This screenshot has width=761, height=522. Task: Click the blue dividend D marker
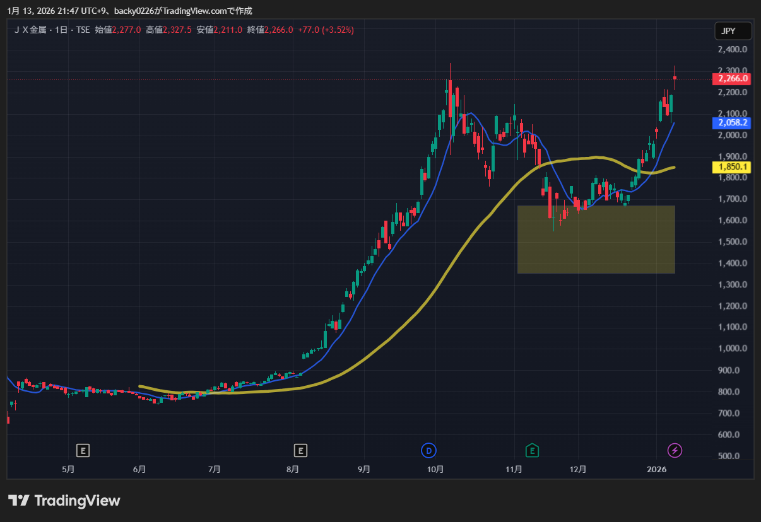pos(428,450)
